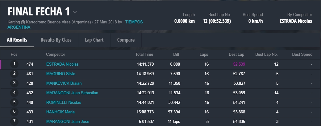Select the Compare tab
321x126 pixels.
click(126, 40)
